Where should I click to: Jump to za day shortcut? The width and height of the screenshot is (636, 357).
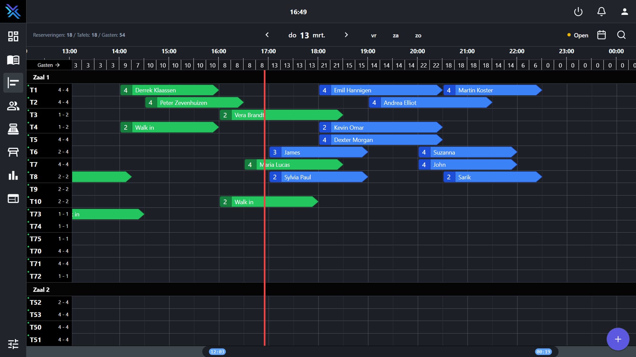(395, 35)
